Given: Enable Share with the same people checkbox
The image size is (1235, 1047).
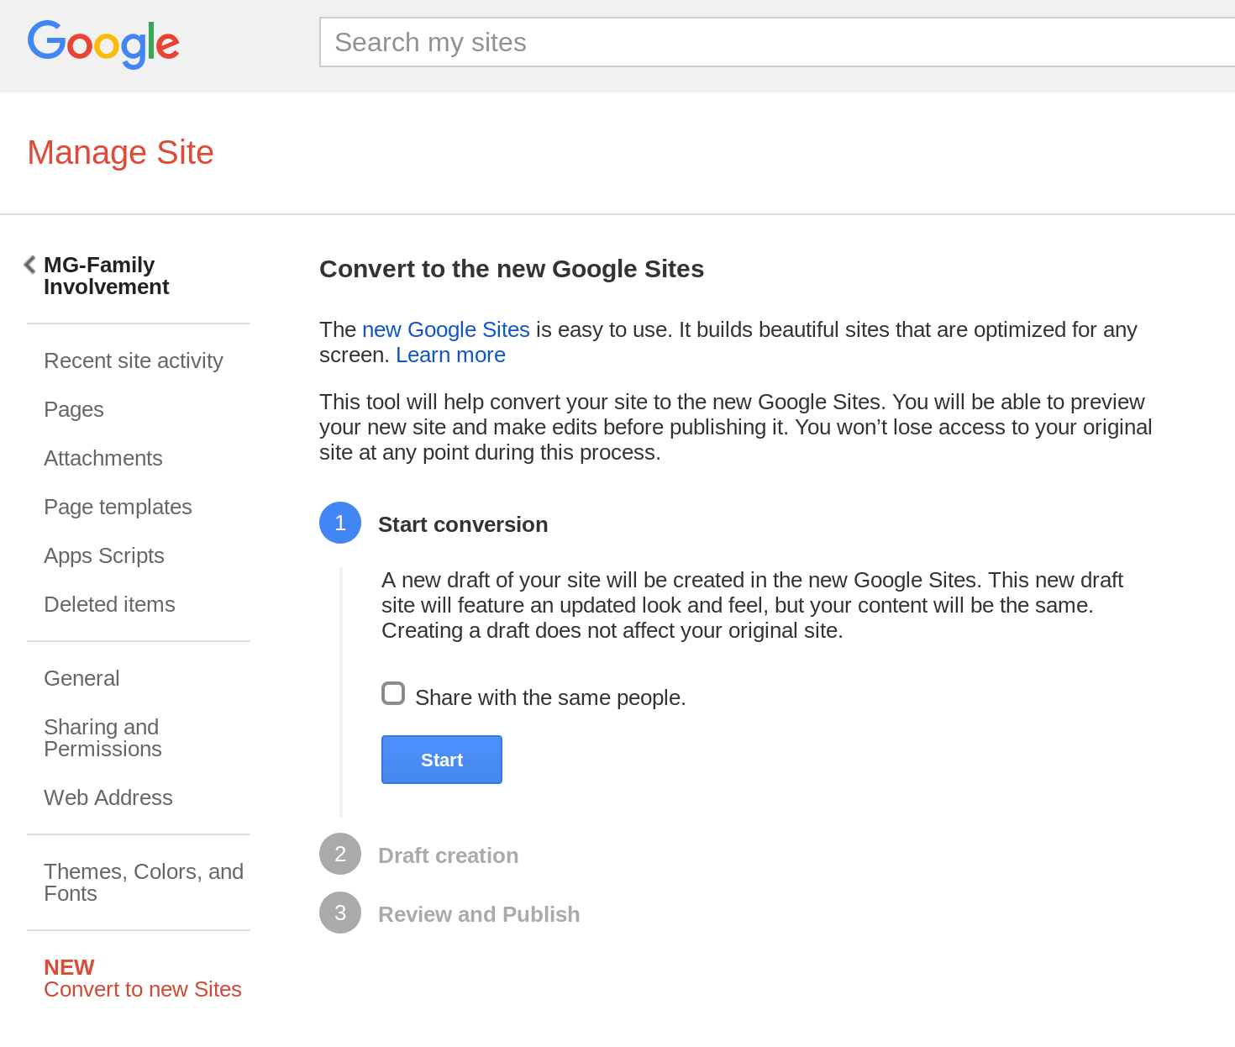Looking at the screenshot, I should click(x=393, y=693).
